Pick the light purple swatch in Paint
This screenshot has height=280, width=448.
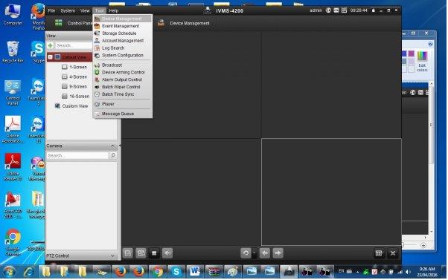pyautogui.click(x=411, y=62)
